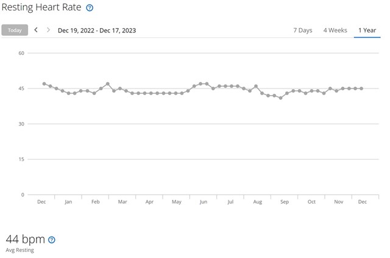Click help icon next to 44 bpm
The width and height of the screenshot is (390, 258).
(x=51, y=240)
